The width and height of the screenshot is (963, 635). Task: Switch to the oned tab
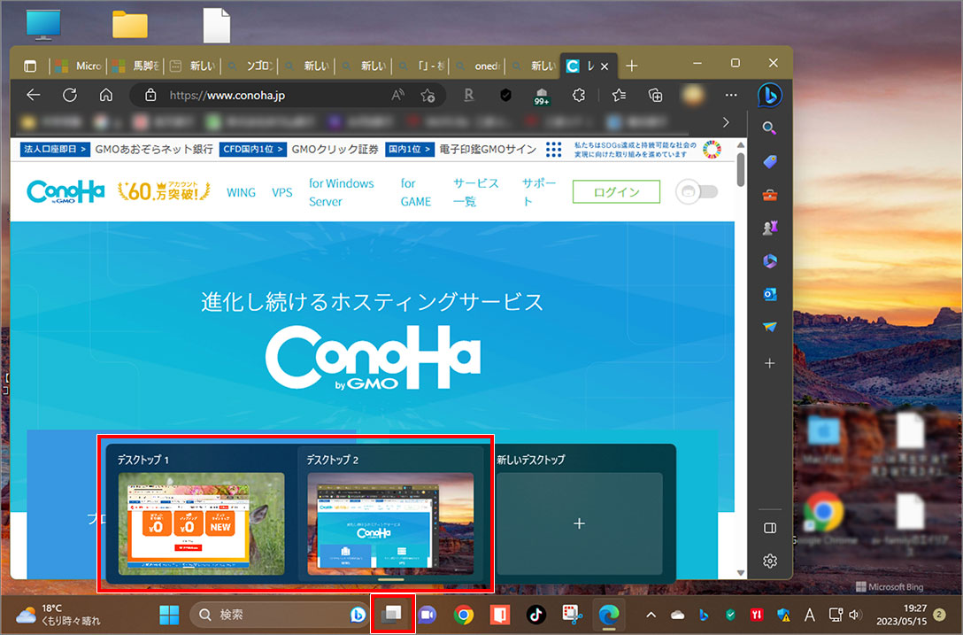click(479, 66)
